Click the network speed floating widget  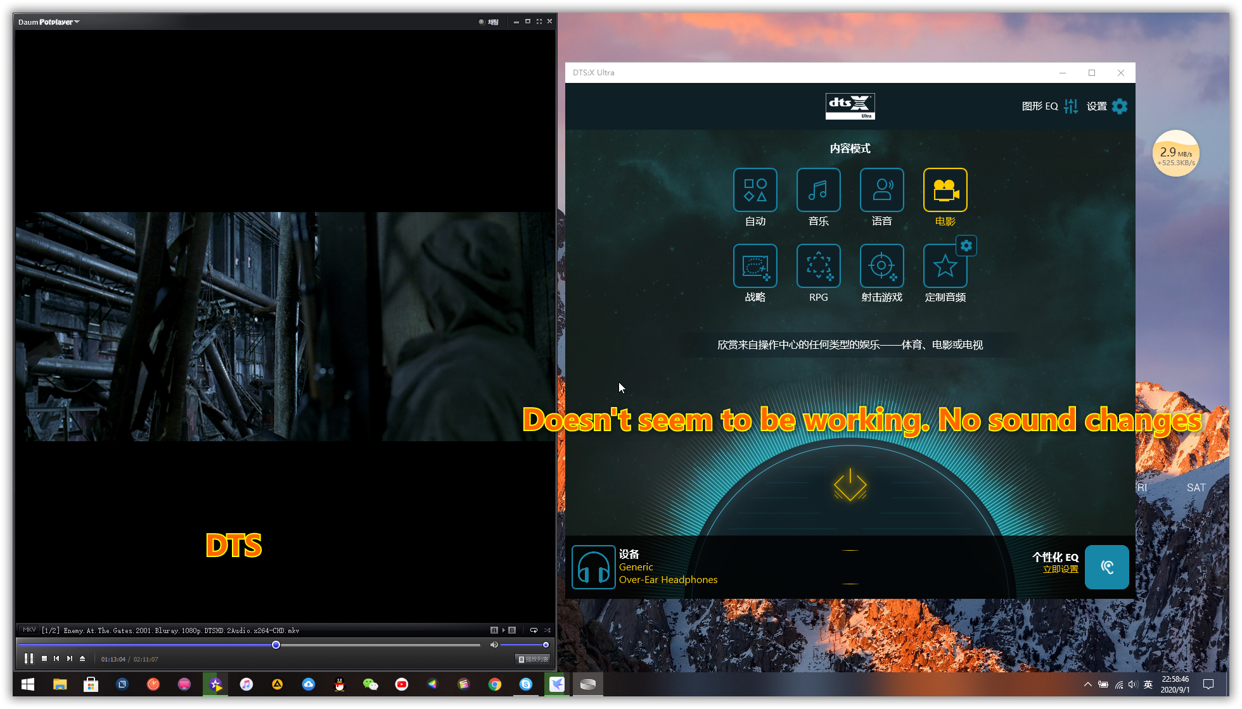pos(1176,153)
